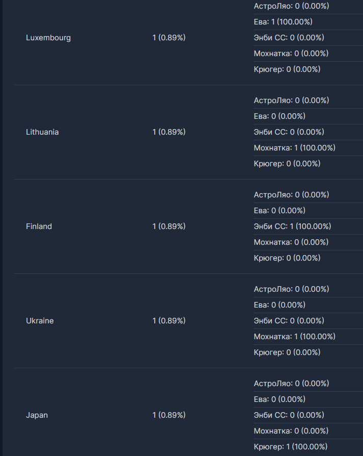Select the Lithuania country name

42,132
